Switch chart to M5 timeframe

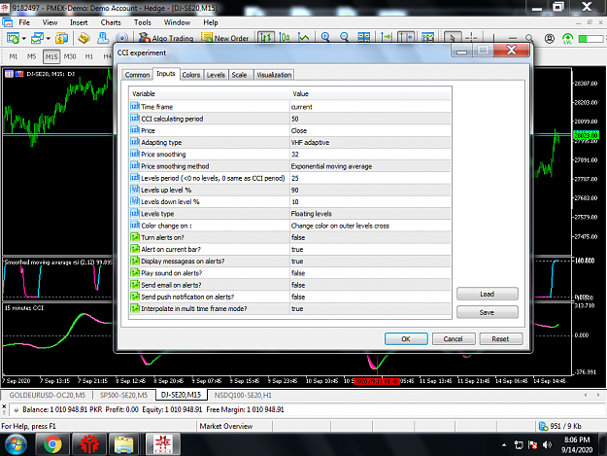click(31, 56)
